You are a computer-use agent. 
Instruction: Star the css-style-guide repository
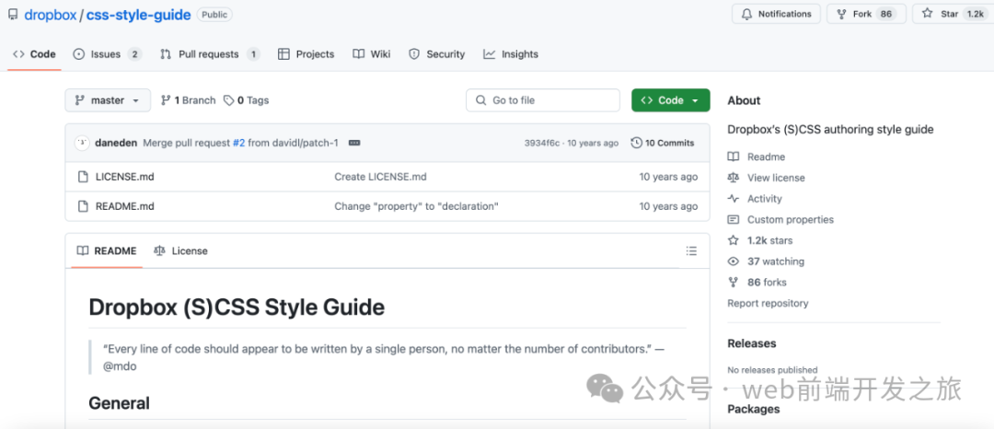tap(950, 14)
